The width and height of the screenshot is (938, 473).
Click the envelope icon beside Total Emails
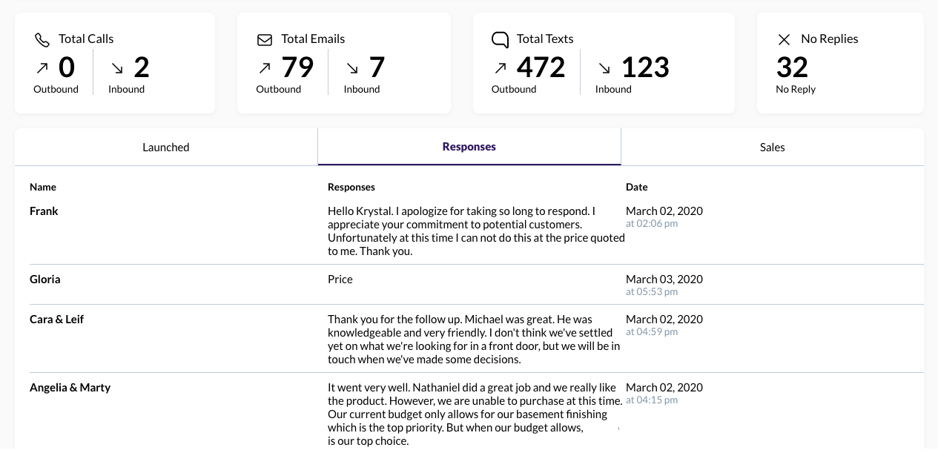(265, 39)
